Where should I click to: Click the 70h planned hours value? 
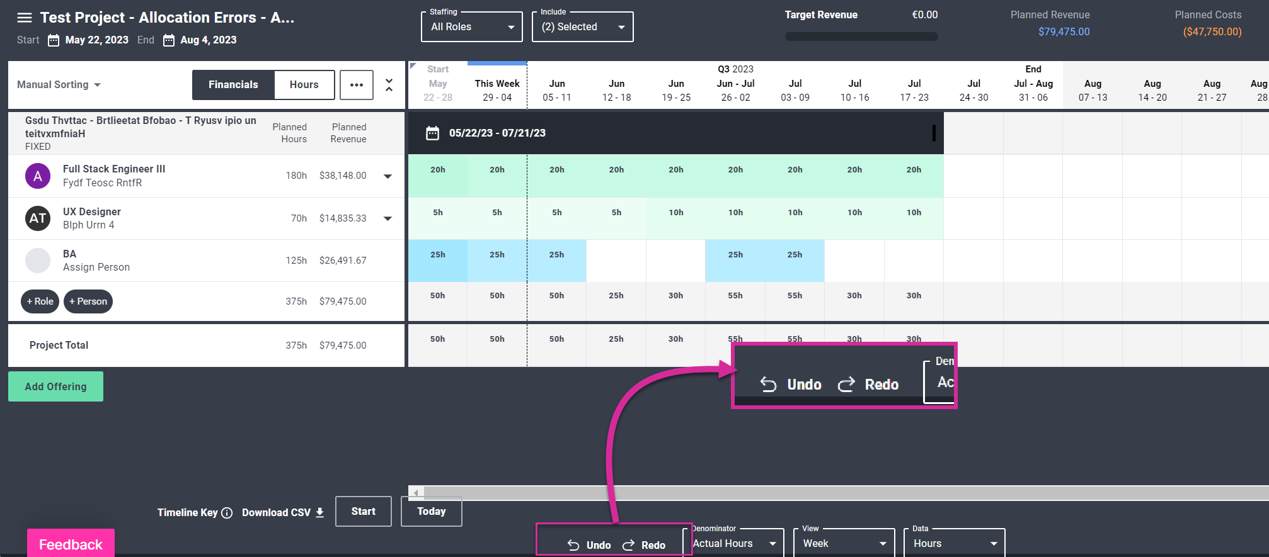pyautogui.click(x=299, y=218)
